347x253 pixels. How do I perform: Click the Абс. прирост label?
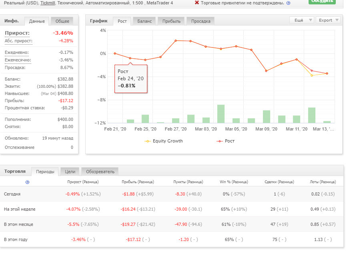click(18, 41)
